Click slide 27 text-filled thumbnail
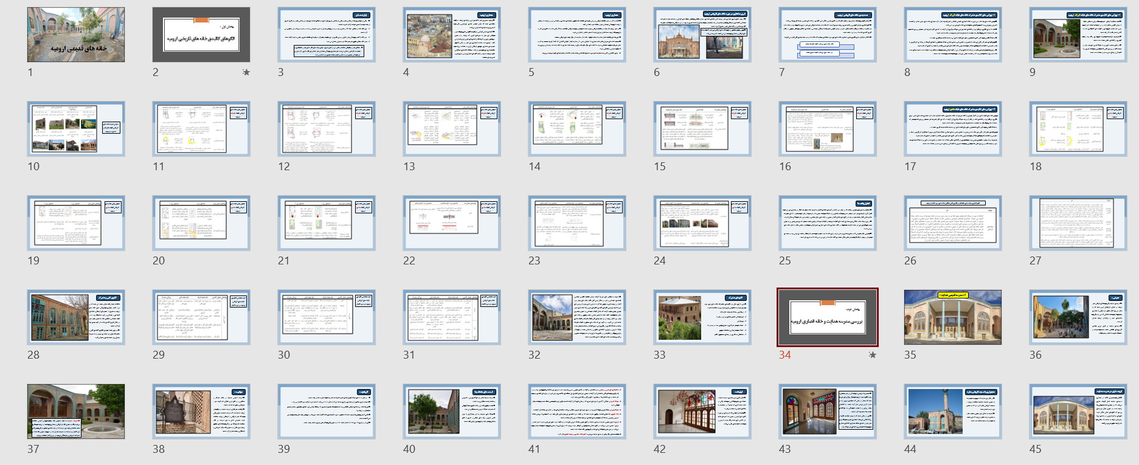 (x=1078, y=223)
